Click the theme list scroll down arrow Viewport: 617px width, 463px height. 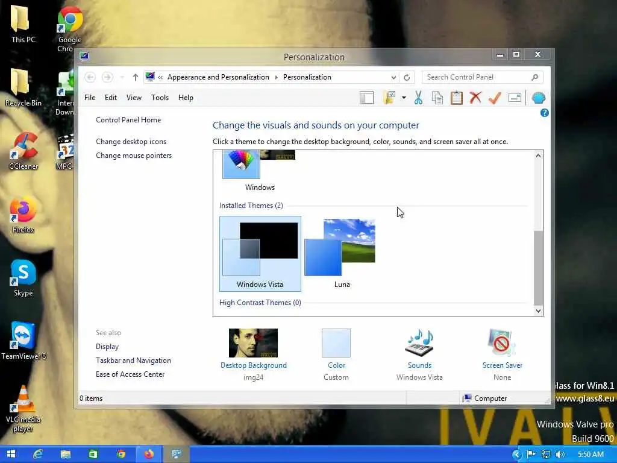(x=538, y=310)
